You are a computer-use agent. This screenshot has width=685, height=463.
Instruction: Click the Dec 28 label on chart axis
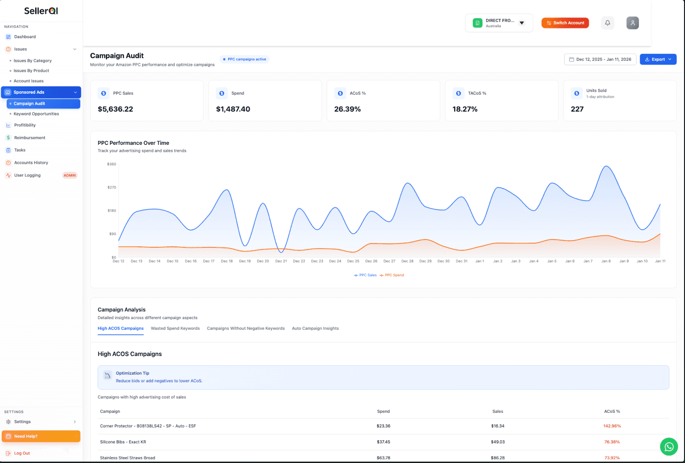(x=407, y=261)
